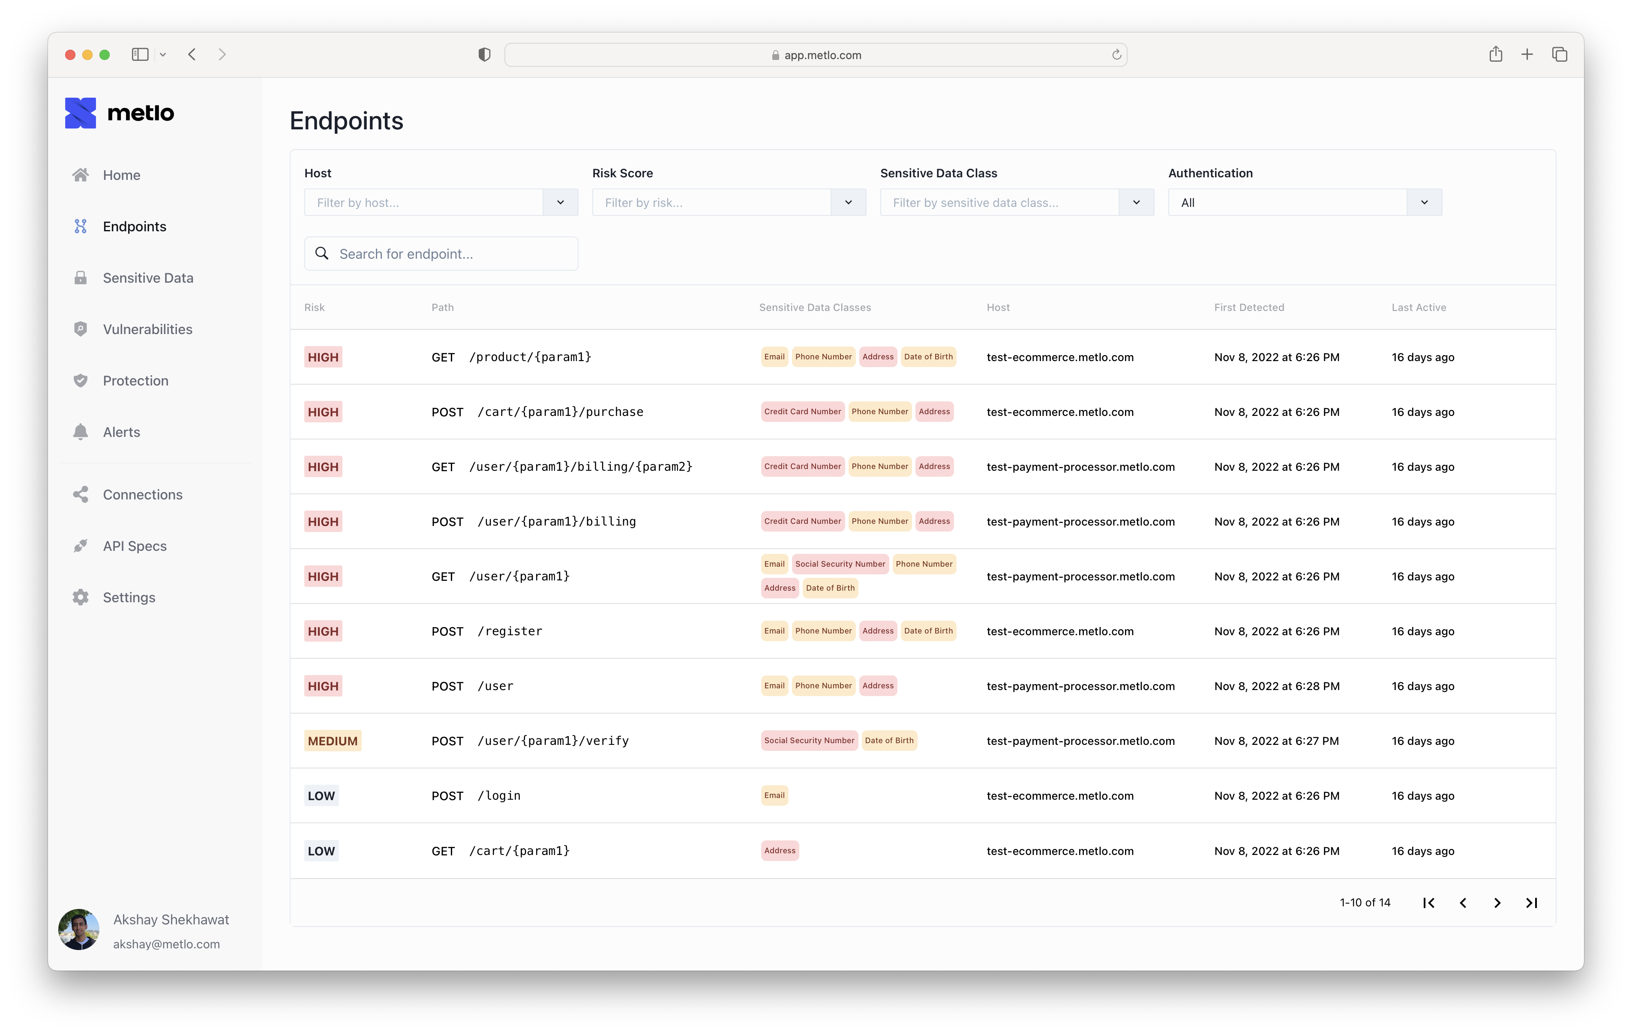
Task: Click the Sensitive Data lock icon
Action: pyautogui.click(x=81, y=278)
